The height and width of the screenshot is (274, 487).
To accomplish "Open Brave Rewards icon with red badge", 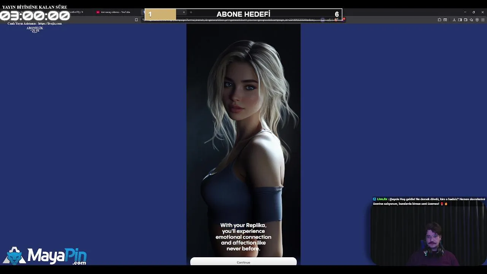I will pyautogui.click(x=342, y=19).
